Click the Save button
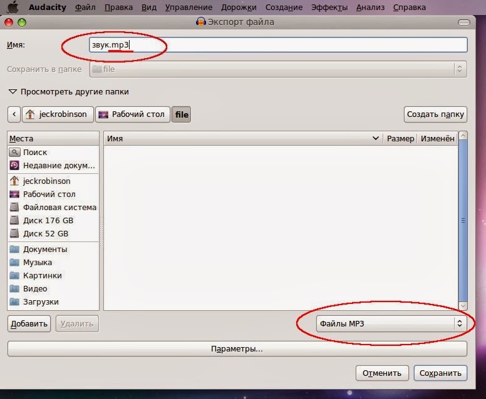 (440, 373)
